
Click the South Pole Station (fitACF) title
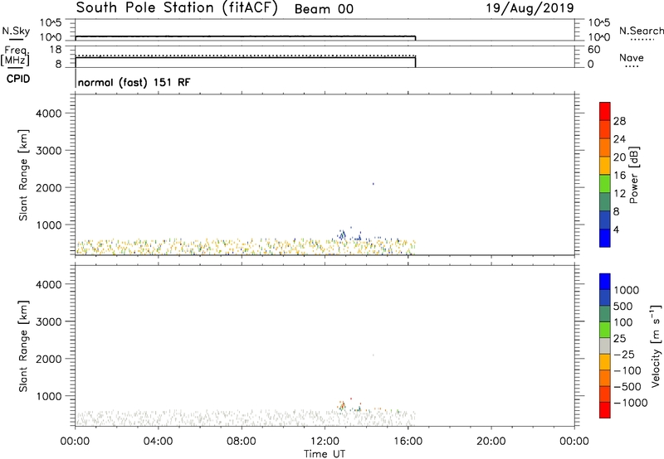177,8
